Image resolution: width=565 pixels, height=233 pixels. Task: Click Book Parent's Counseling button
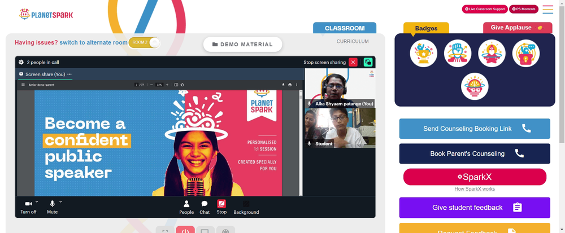tap(475, 153)
